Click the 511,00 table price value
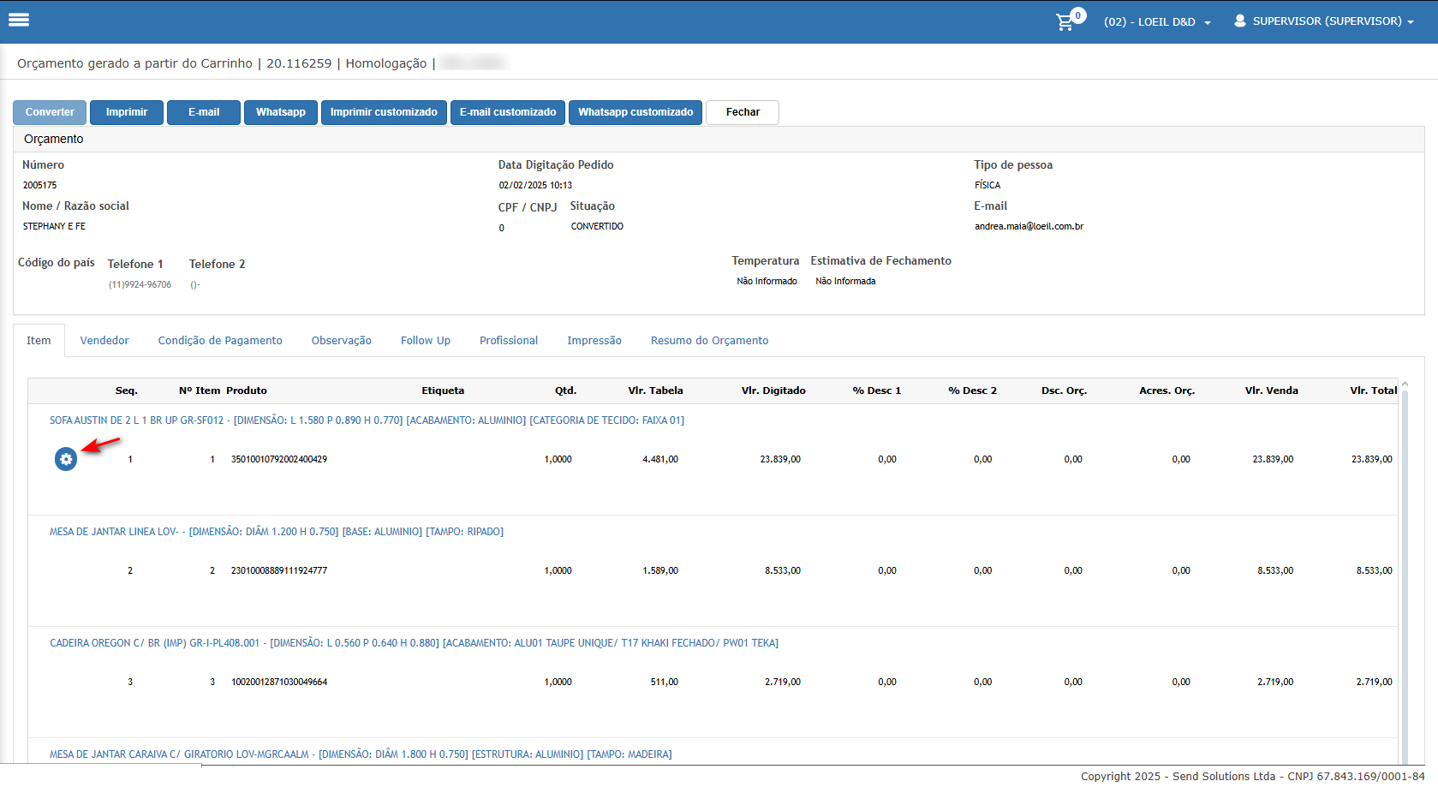The width and height of the screenshot is (1438, 787). pyautogui.click(x=665, y=683)
